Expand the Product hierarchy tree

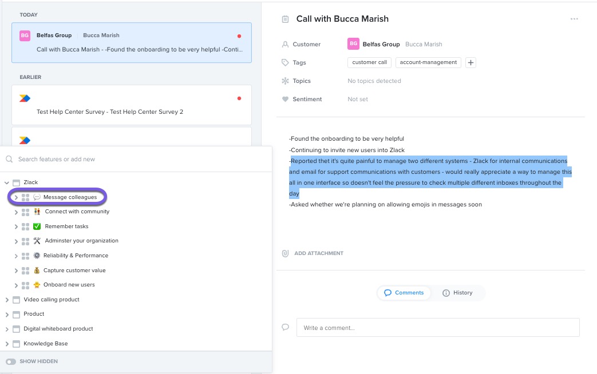[x=7, y=315]
